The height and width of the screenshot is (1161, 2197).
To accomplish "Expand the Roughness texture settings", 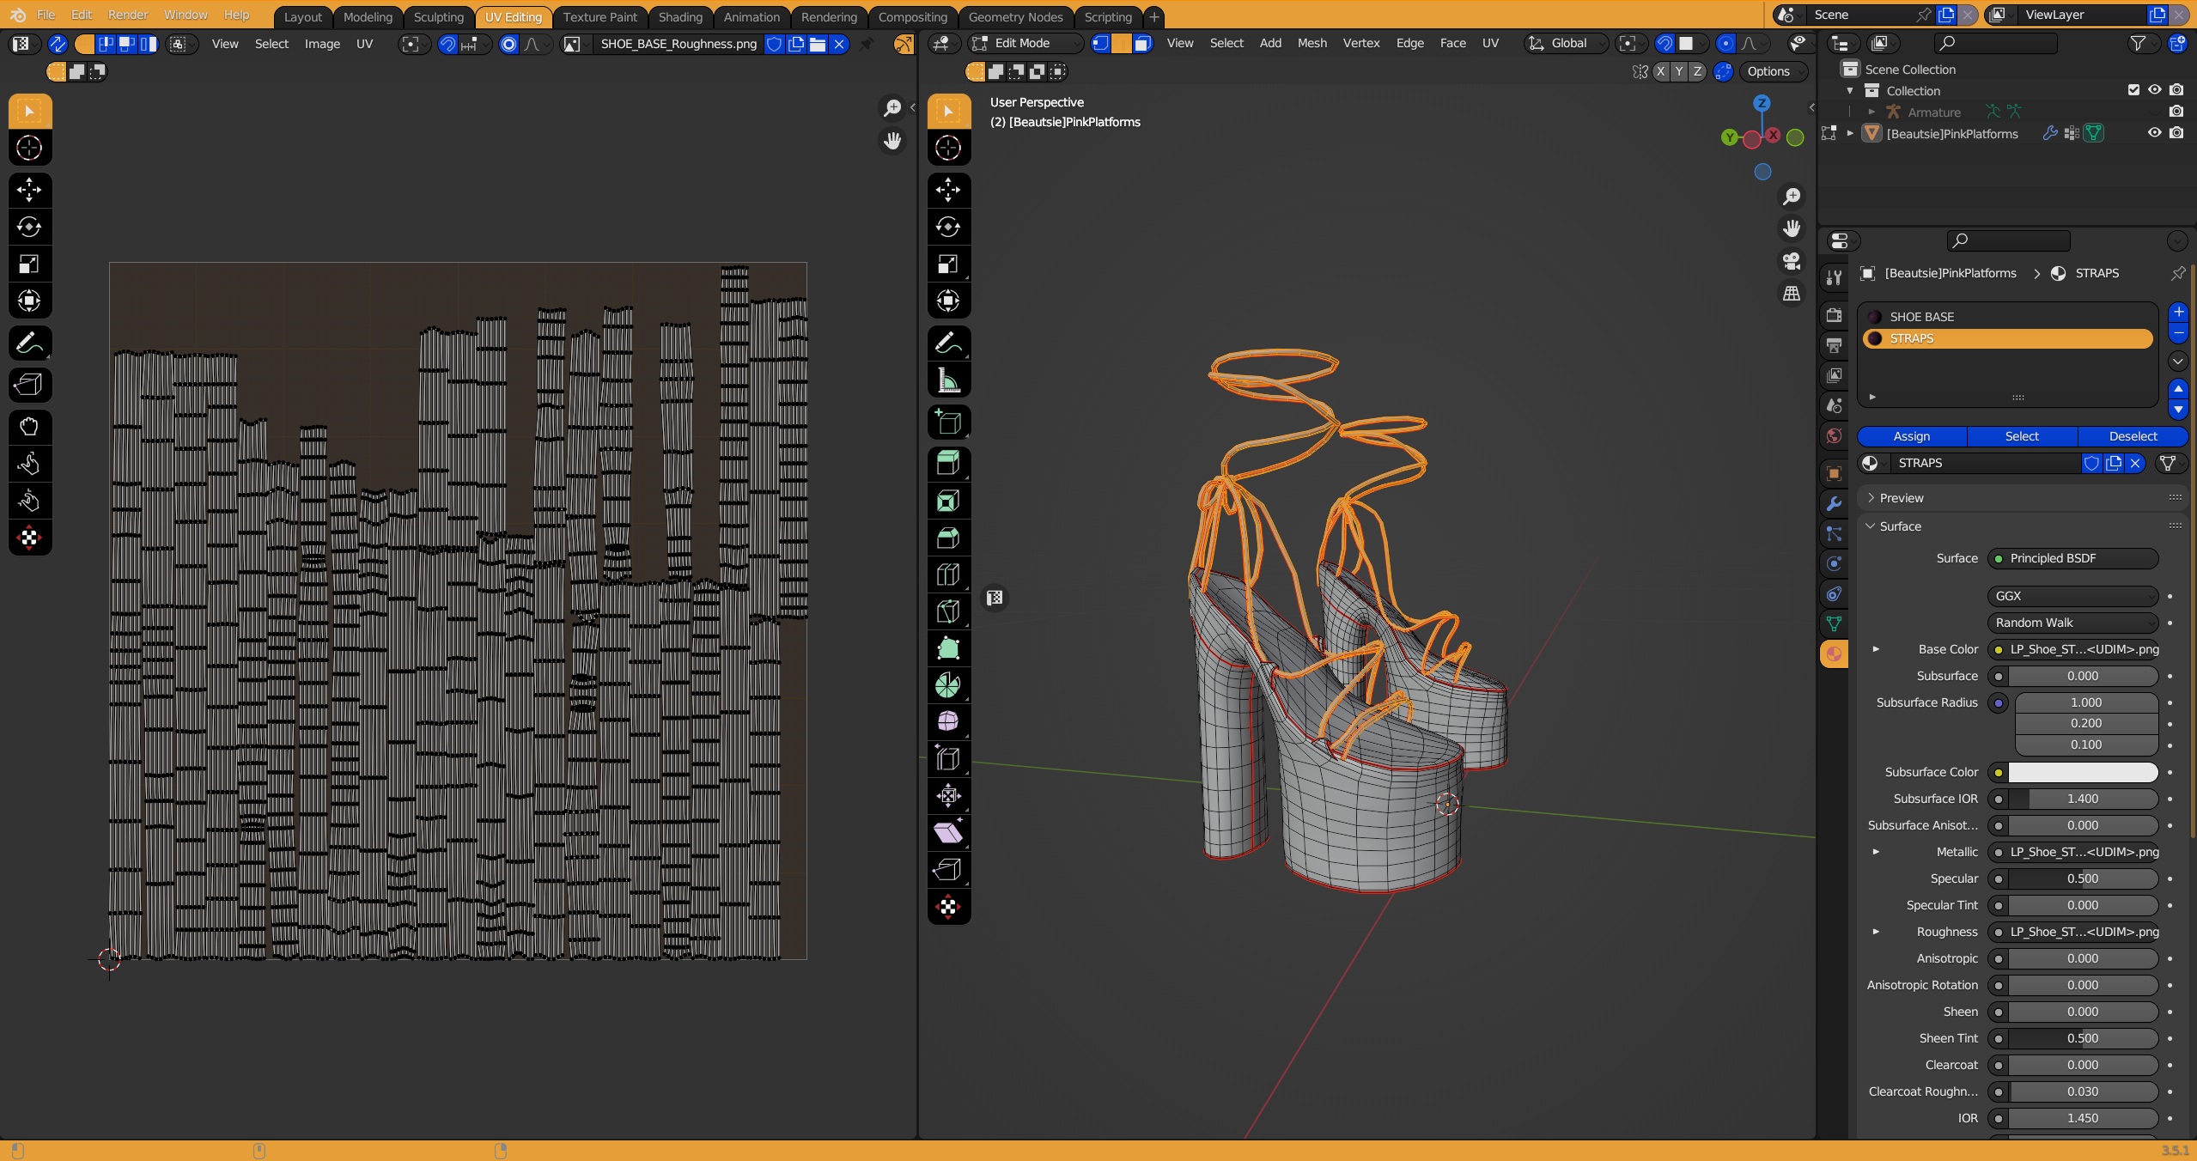I will pos(1876,932).
